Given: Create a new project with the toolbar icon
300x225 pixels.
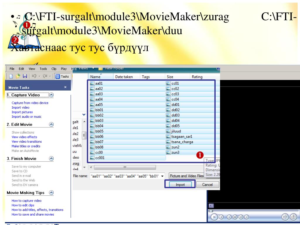Looking at the screenshot, I should coord(11,76).
